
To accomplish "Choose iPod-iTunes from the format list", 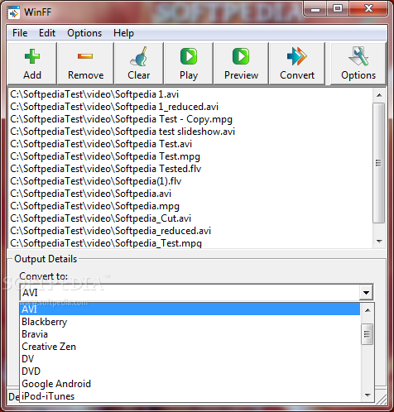I will 190,396.
